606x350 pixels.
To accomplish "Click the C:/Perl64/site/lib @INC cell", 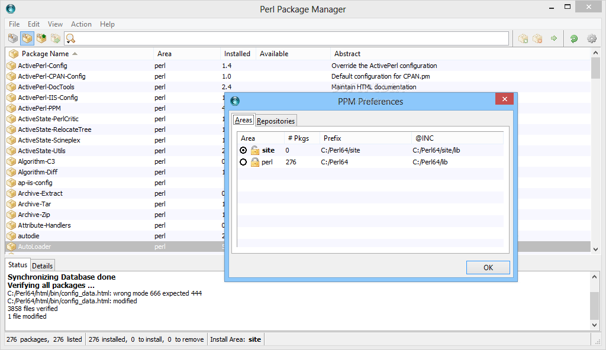I will coord(436,150).
